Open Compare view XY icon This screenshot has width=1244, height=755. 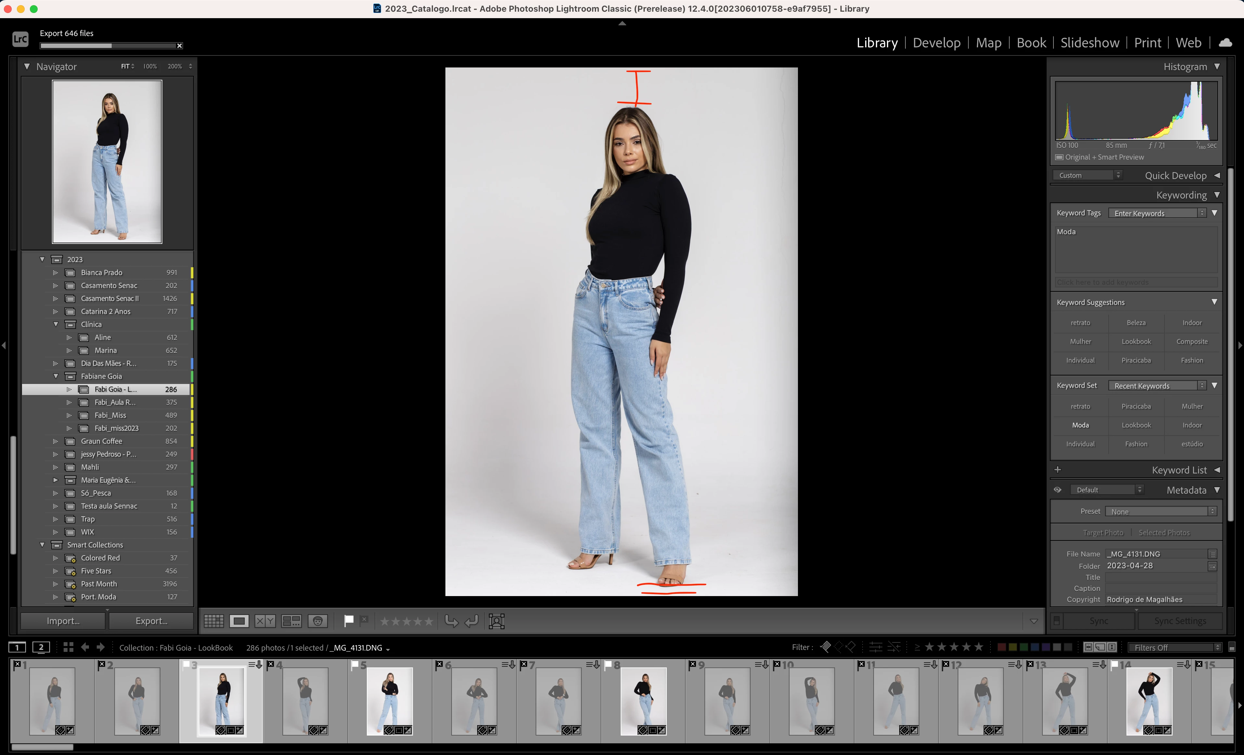[265, 621]
